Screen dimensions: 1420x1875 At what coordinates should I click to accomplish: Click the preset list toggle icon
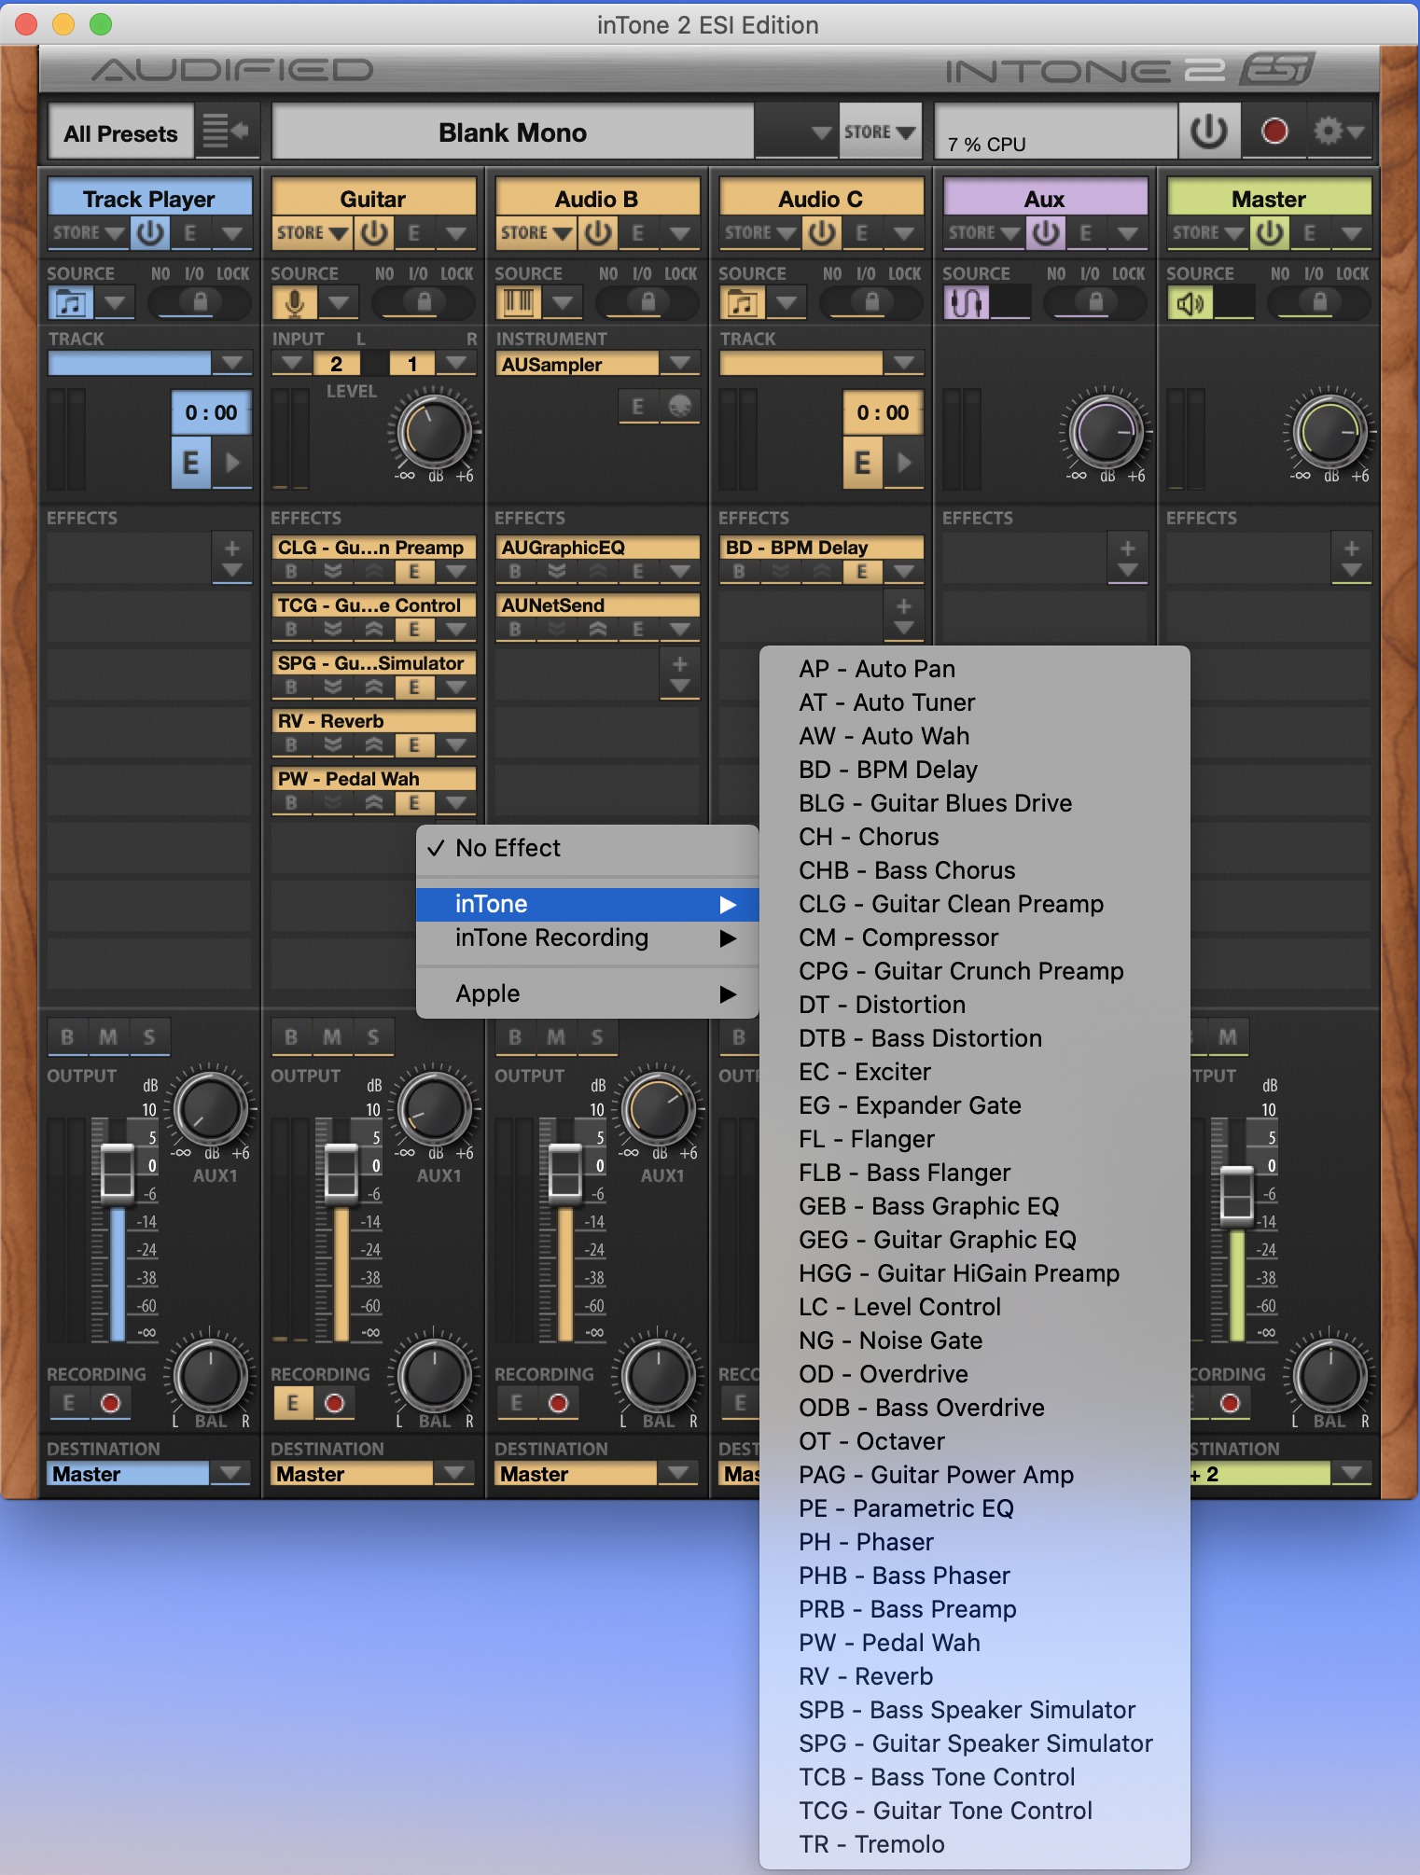[225, 132]
